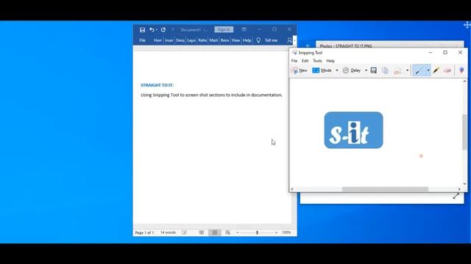Open Snipping Tool Edit menu

[305, 61]
